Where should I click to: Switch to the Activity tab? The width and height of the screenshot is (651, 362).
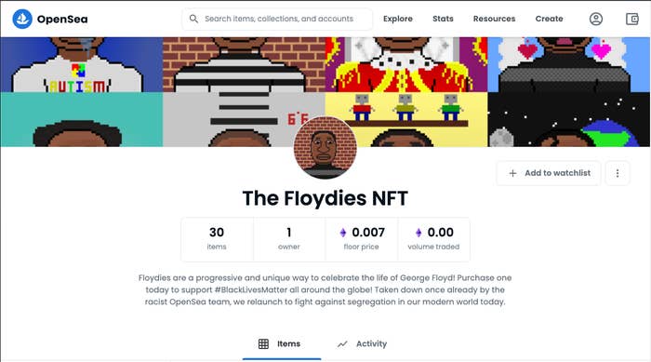click(x=362, y=343)
